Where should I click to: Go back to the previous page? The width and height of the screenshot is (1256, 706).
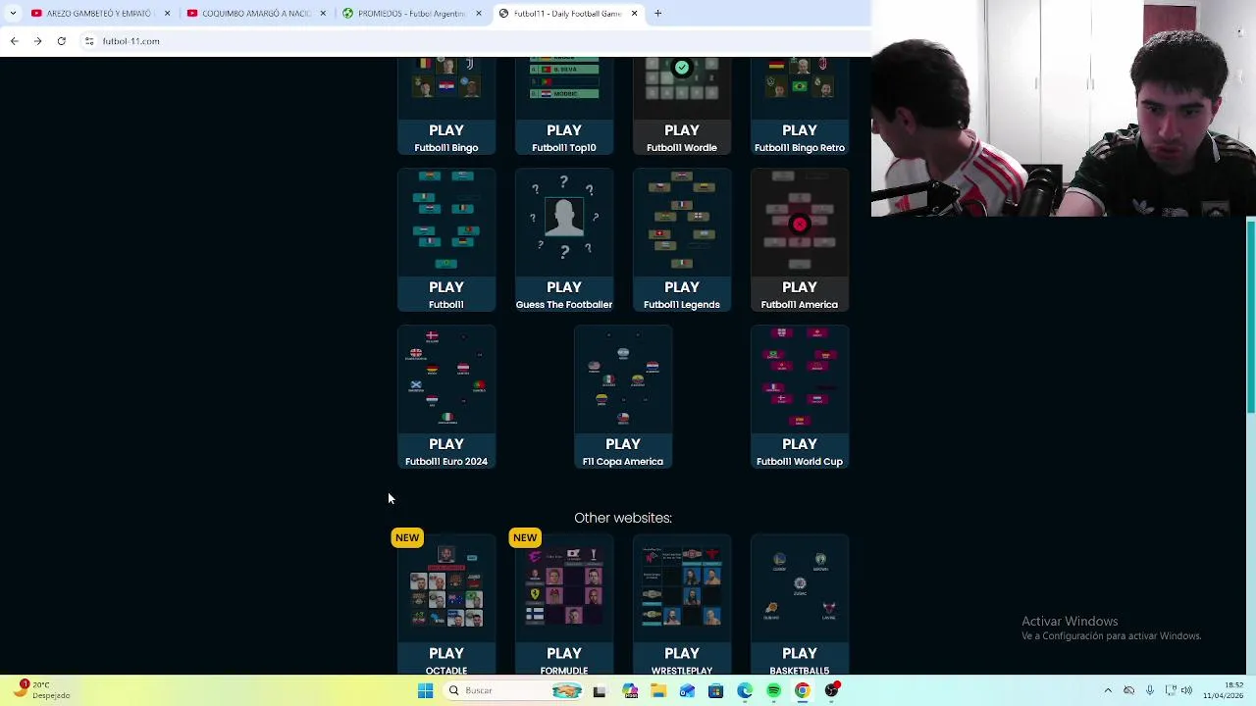coord(14,41)
